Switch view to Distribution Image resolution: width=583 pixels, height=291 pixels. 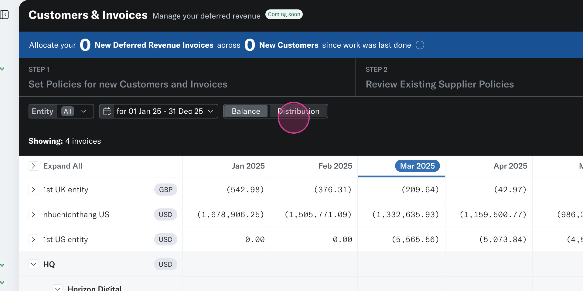298,111
